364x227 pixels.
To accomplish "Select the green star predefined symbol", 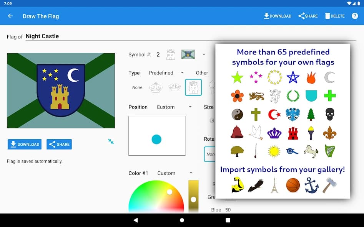I will tap(237, 77).
